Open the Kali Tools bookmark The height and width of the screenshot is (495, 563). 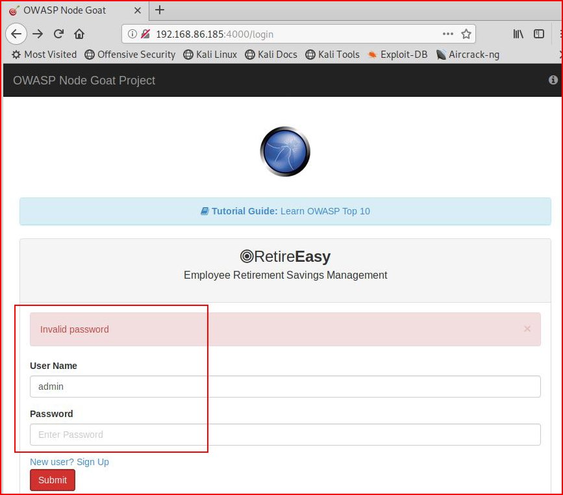coord(332,55)
